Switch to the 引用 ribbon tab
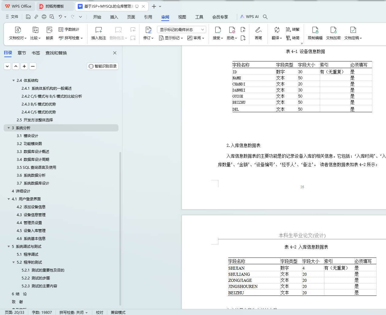Screen dimensions: 386x315 click(148, 17)
